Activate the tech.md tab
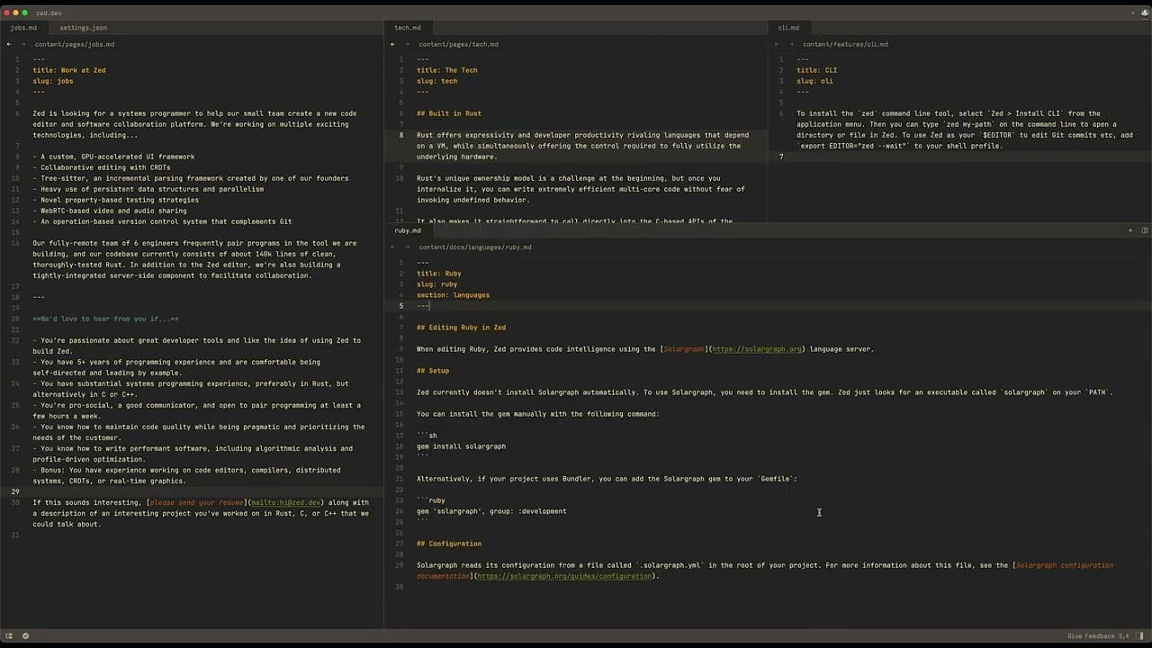The width and height of the screenshot is (1152, 648). 407,28
